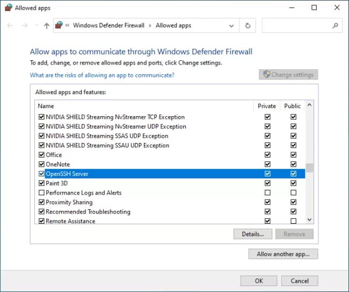349x292 pixels.
Task: Enable Remote Assistance Public checkbox
Action: pos(293,221)
